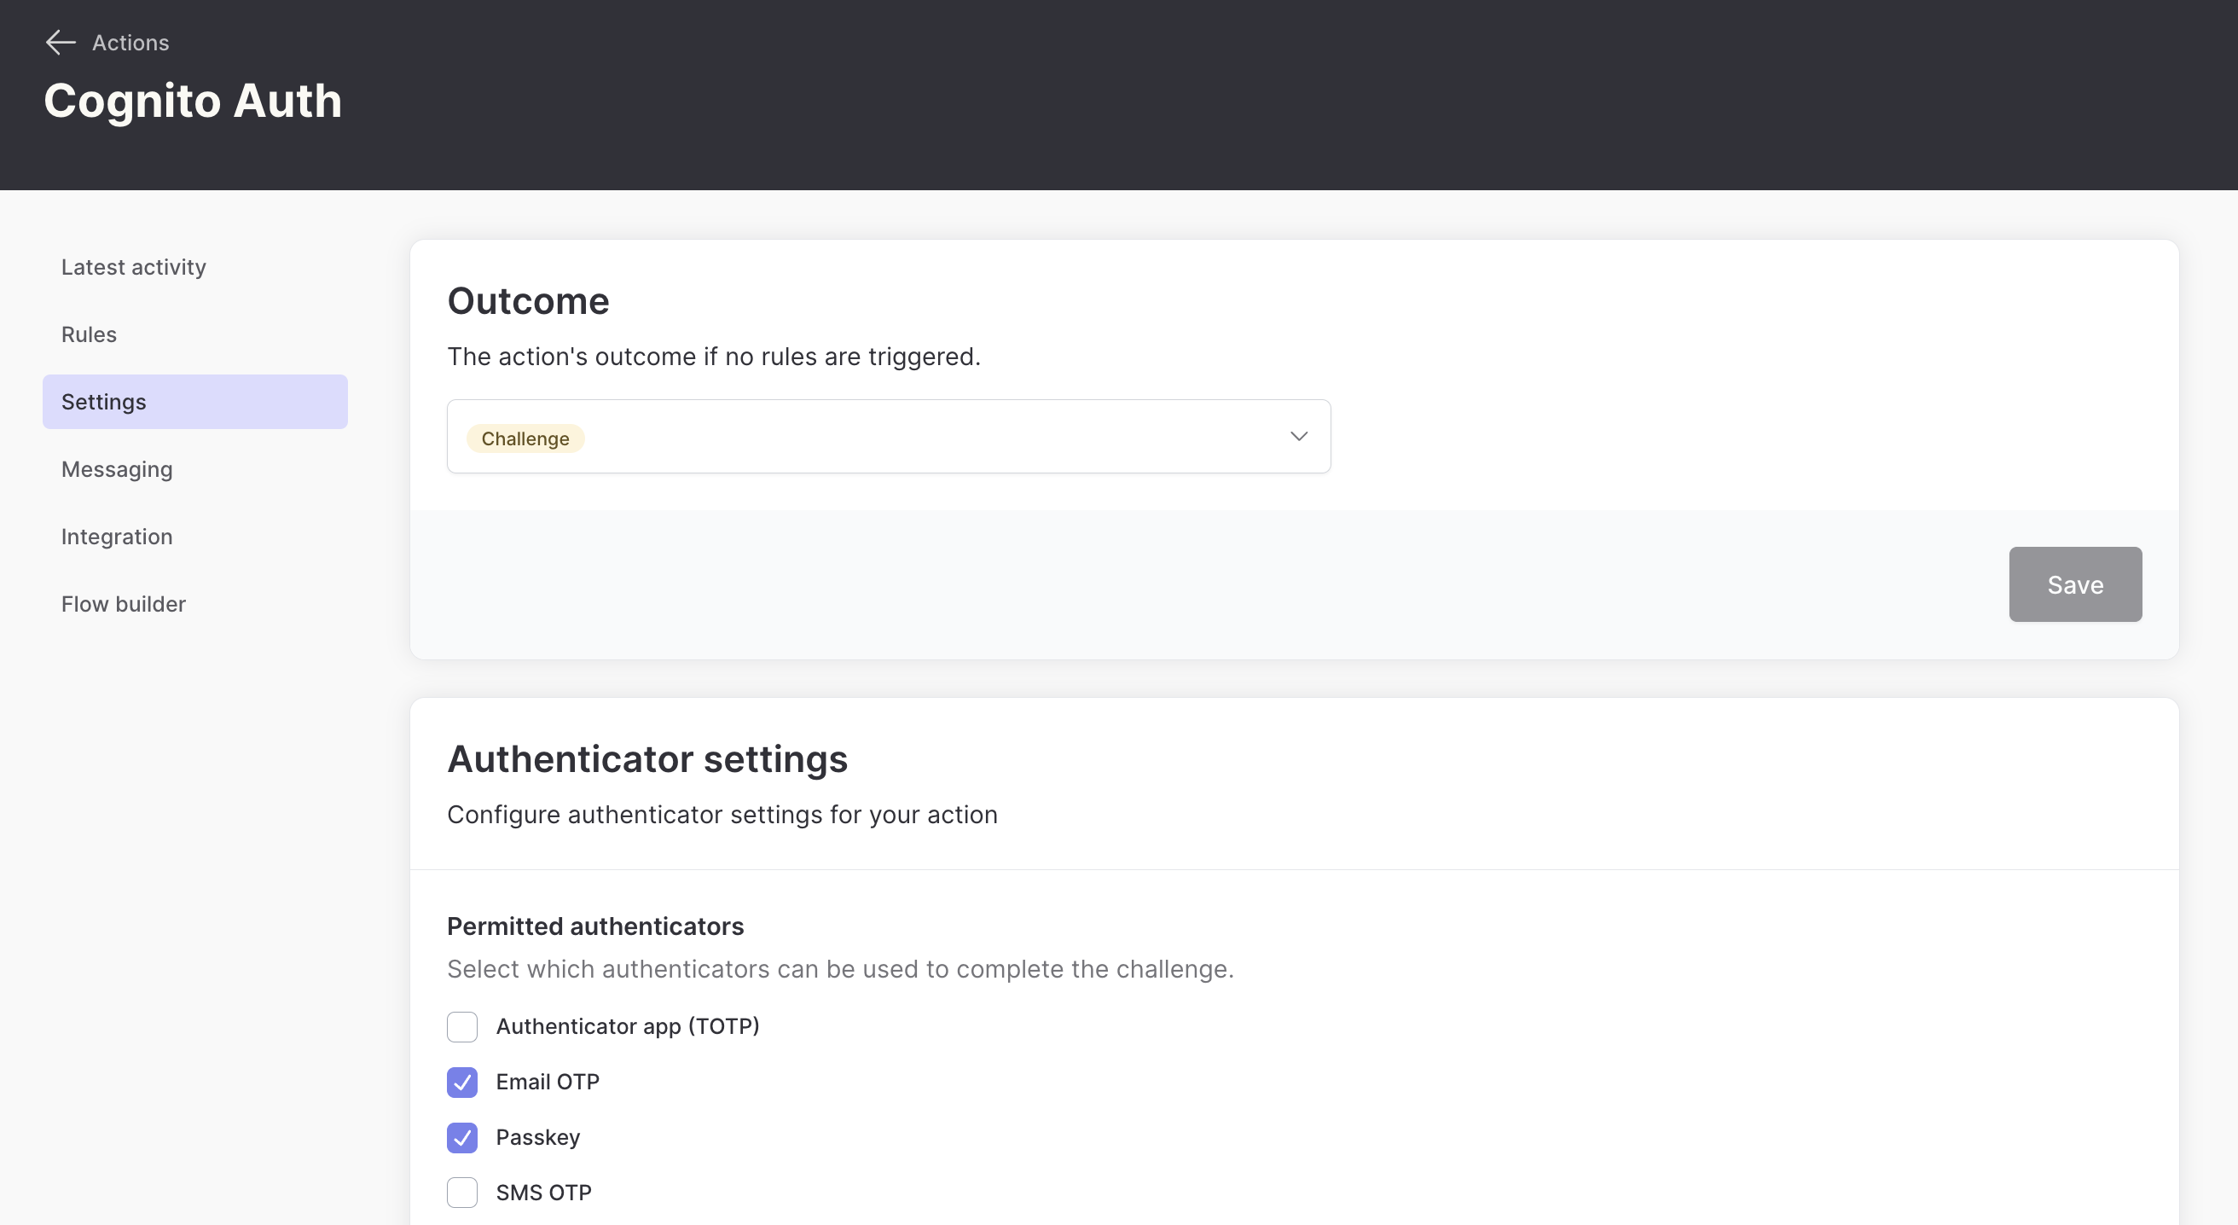Enable the SMS OTP checkbox
The height and width of the screenshot is (1225, 2238).
point(462,1193)
